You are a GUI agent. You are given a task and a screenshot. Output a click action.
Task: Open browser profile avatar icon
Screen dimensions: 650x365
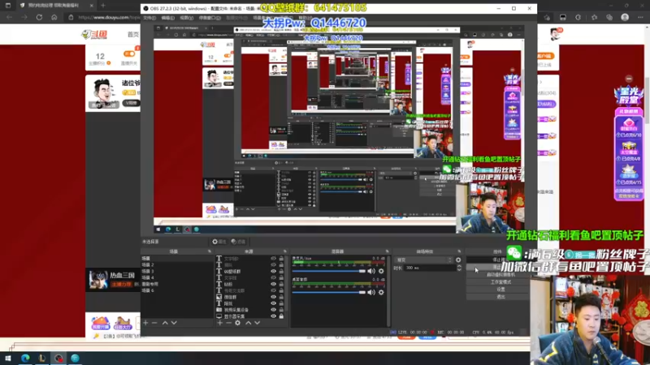point(625,17)
